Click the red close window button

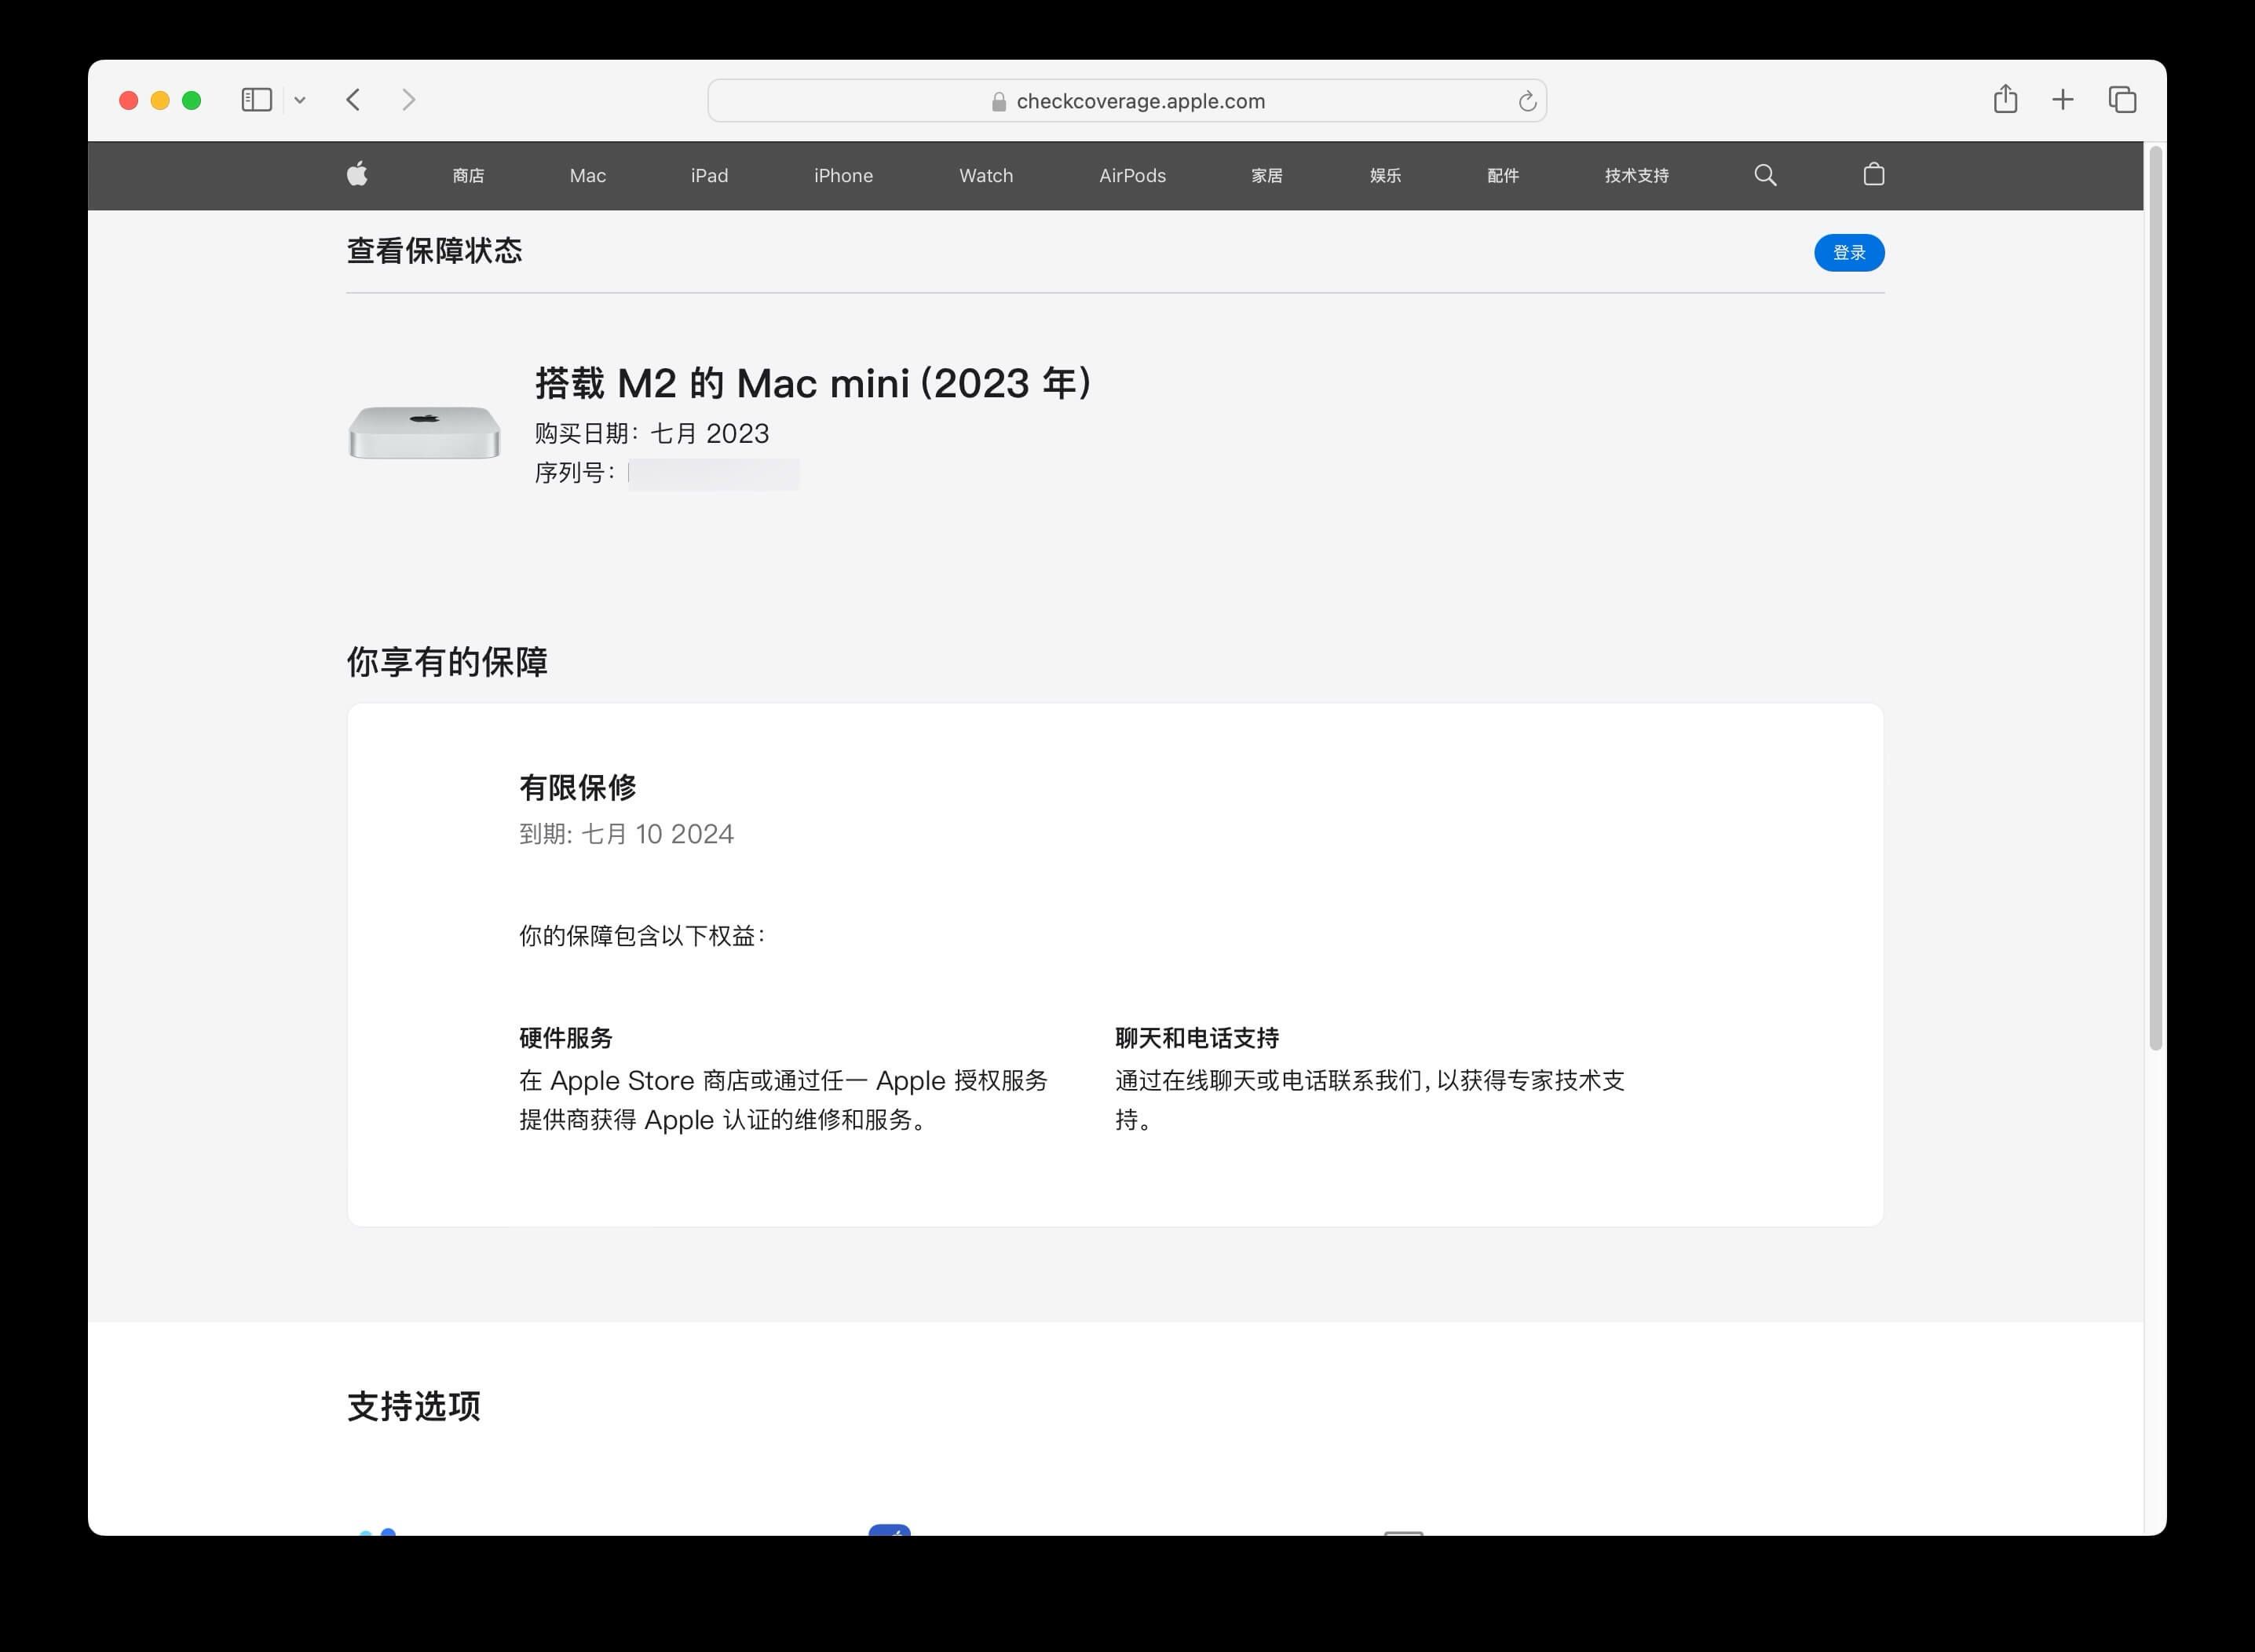point(128,100)
